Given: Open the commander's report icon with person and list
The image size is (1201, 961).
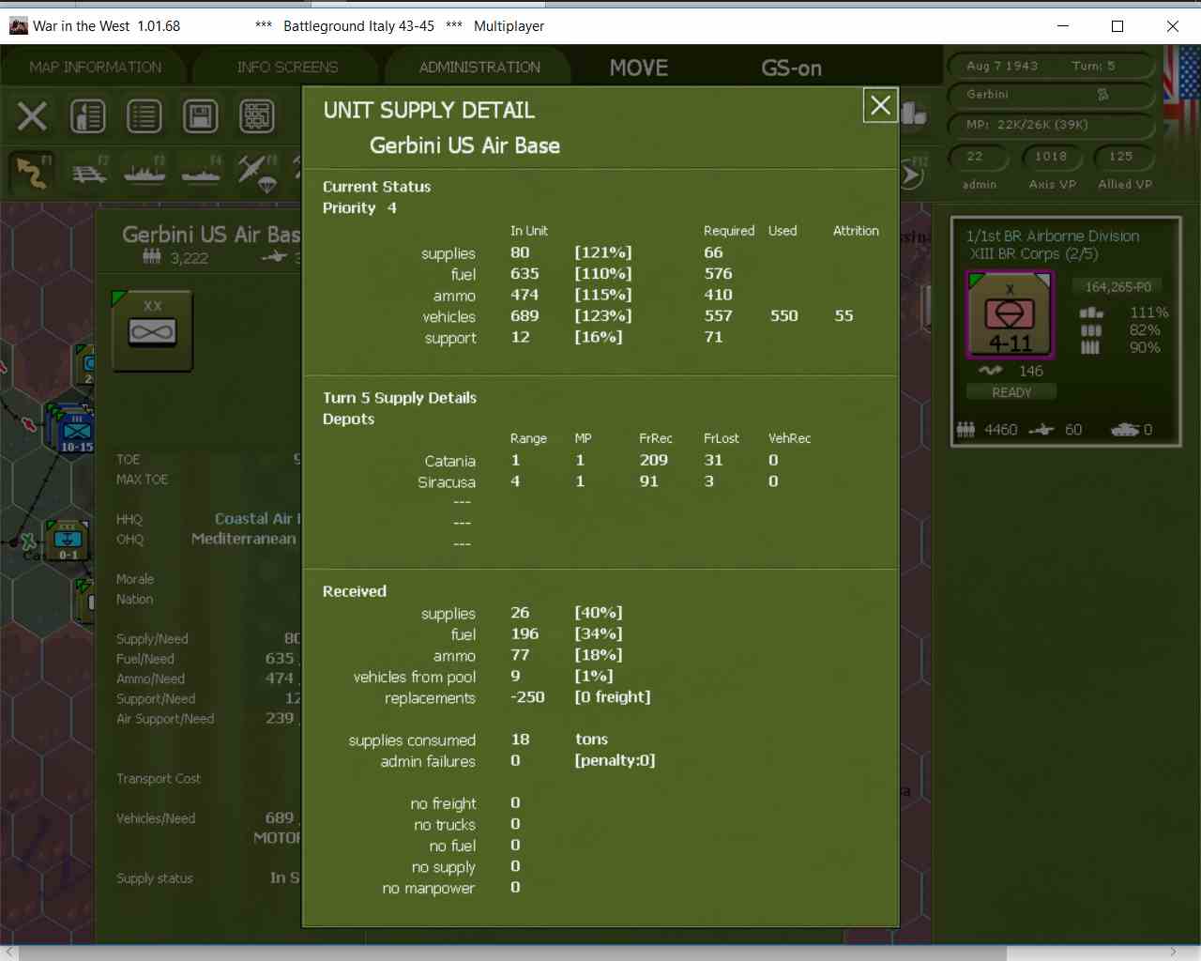Looking at the screenshot, I should [88, 116].
